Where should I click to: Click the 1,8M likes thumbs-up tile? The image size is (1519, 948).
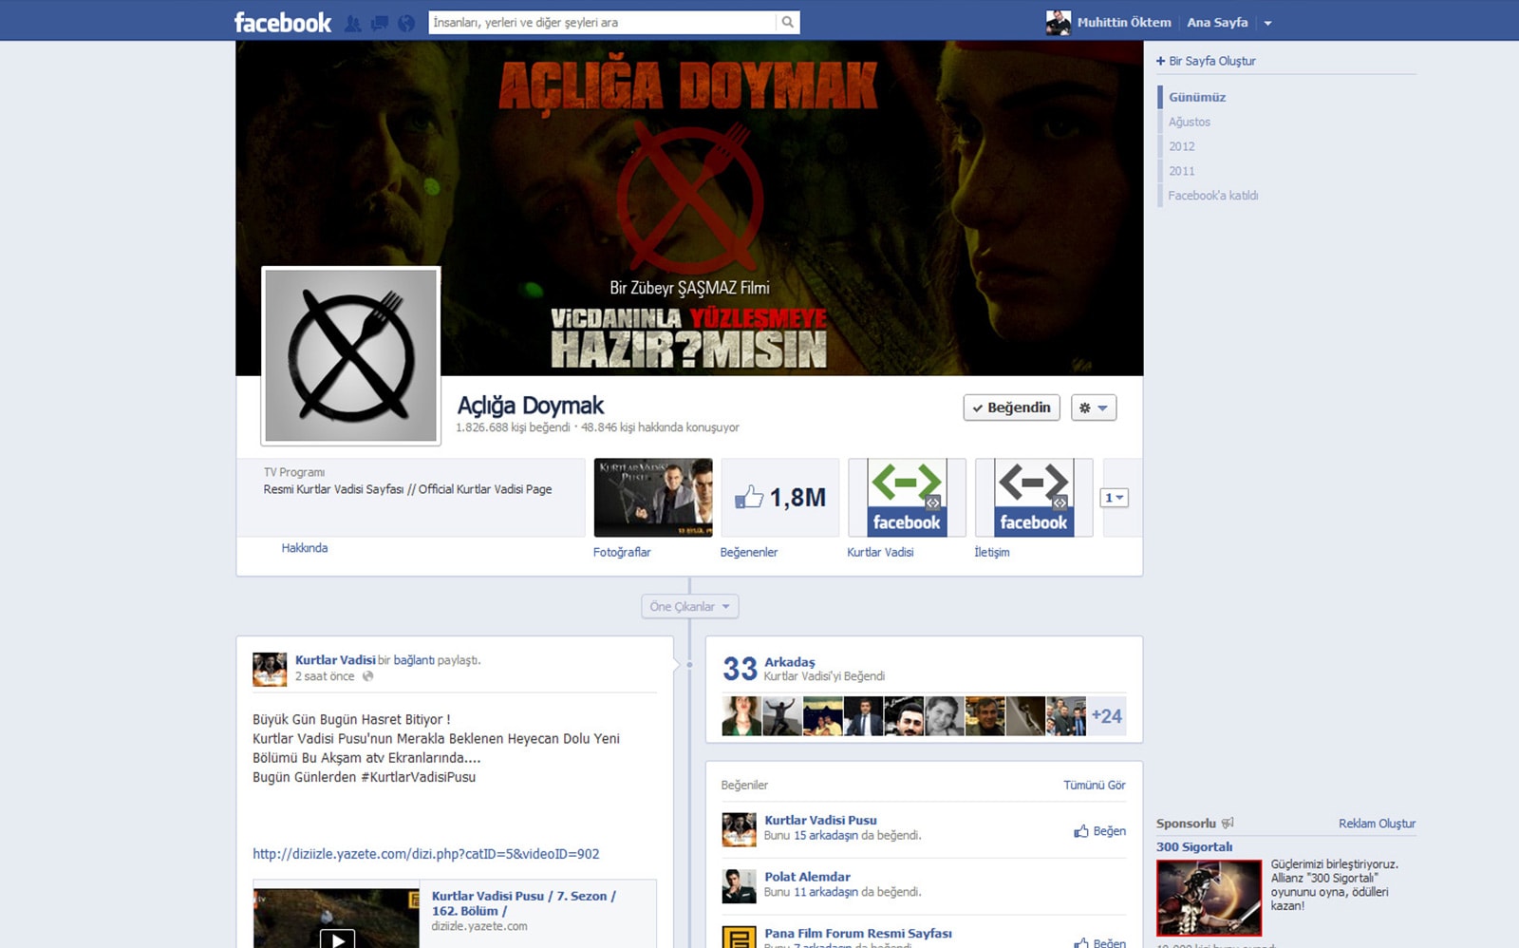point(779,498)
